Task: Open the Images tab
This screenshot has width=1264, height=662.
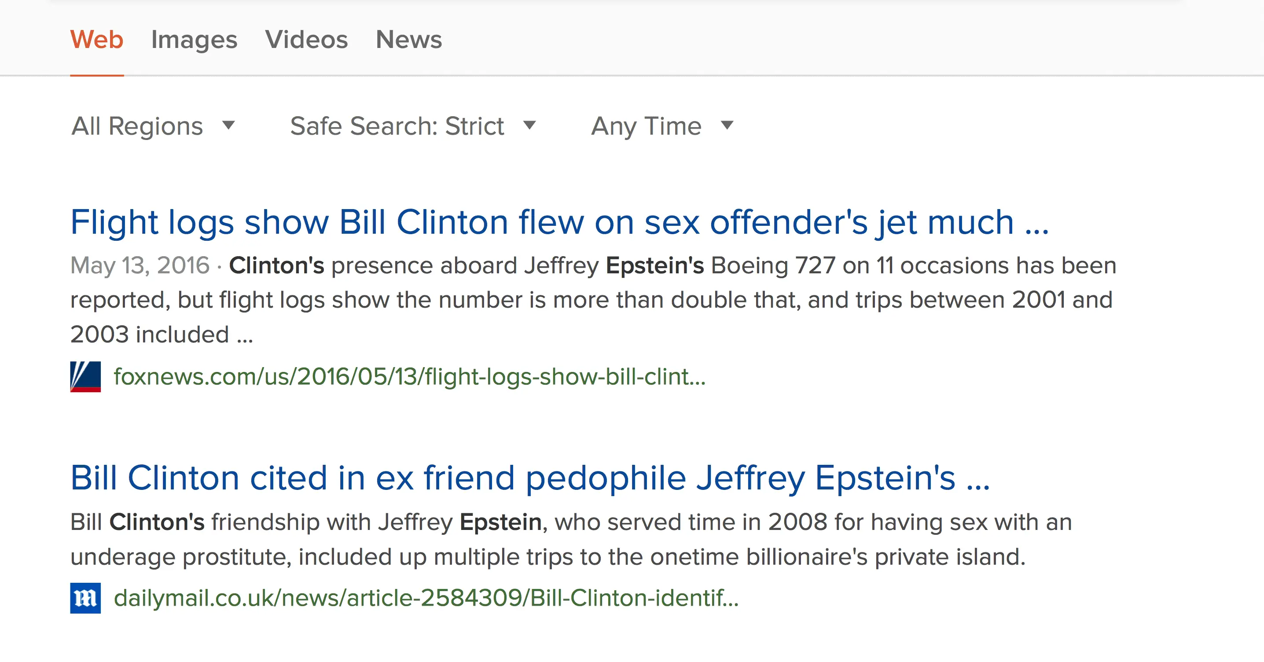Action: click(194, 40)
